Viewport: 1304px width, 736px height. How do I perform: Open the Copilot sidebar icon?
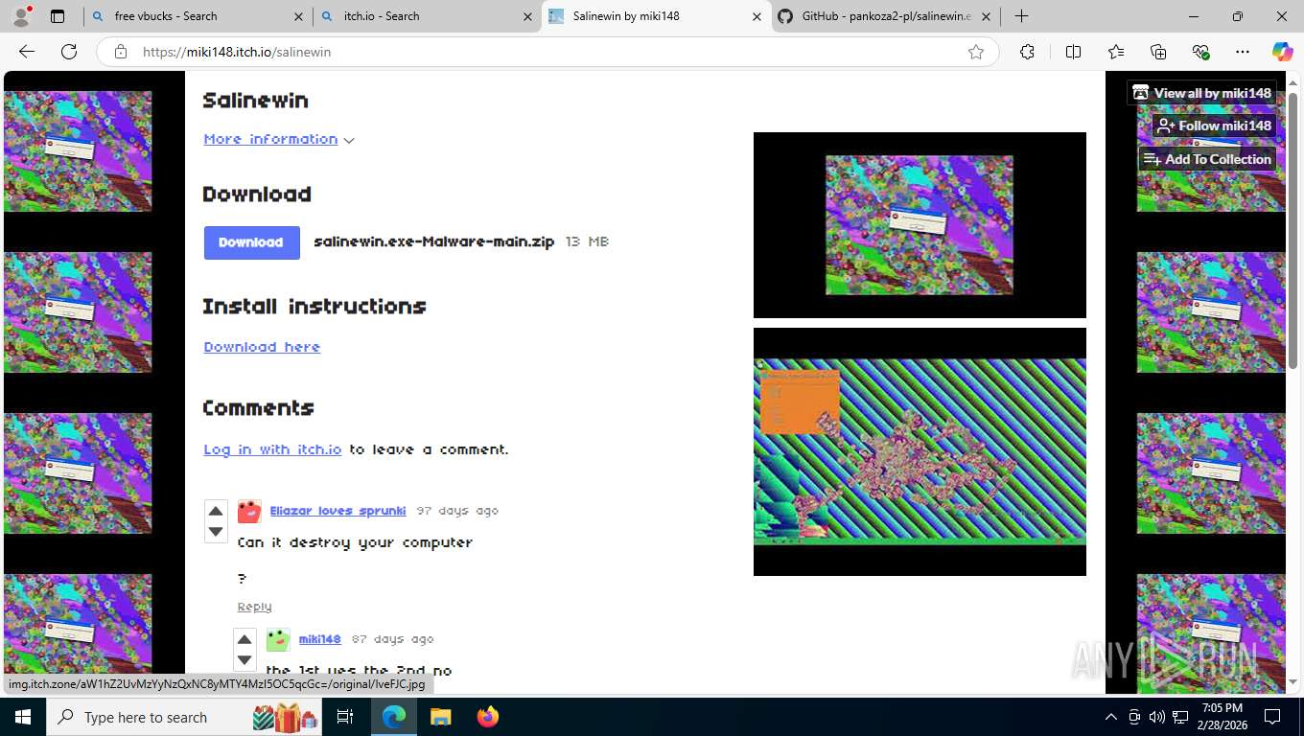point(1283,52)
